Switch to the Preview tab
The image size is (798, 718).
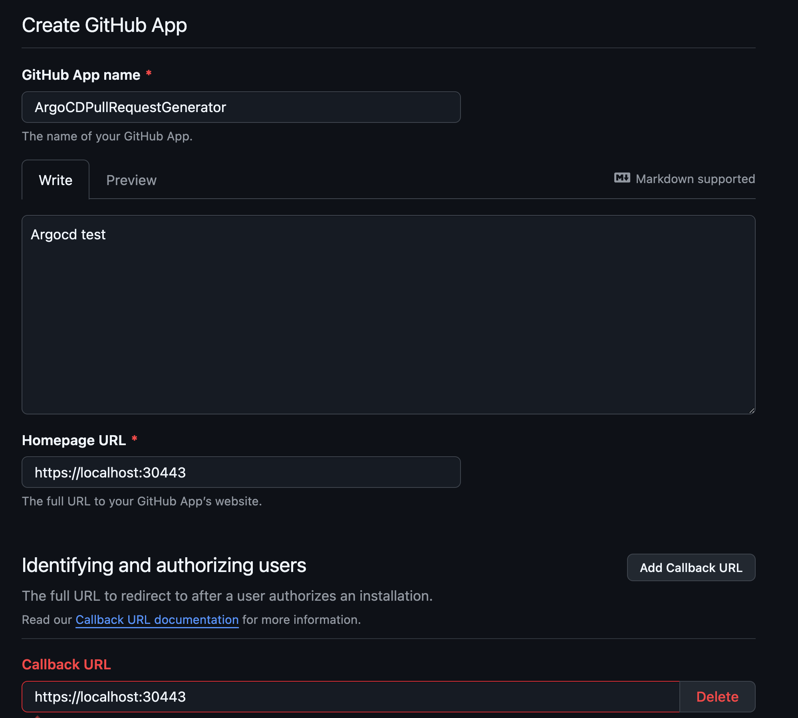click(x=131, y=180)
